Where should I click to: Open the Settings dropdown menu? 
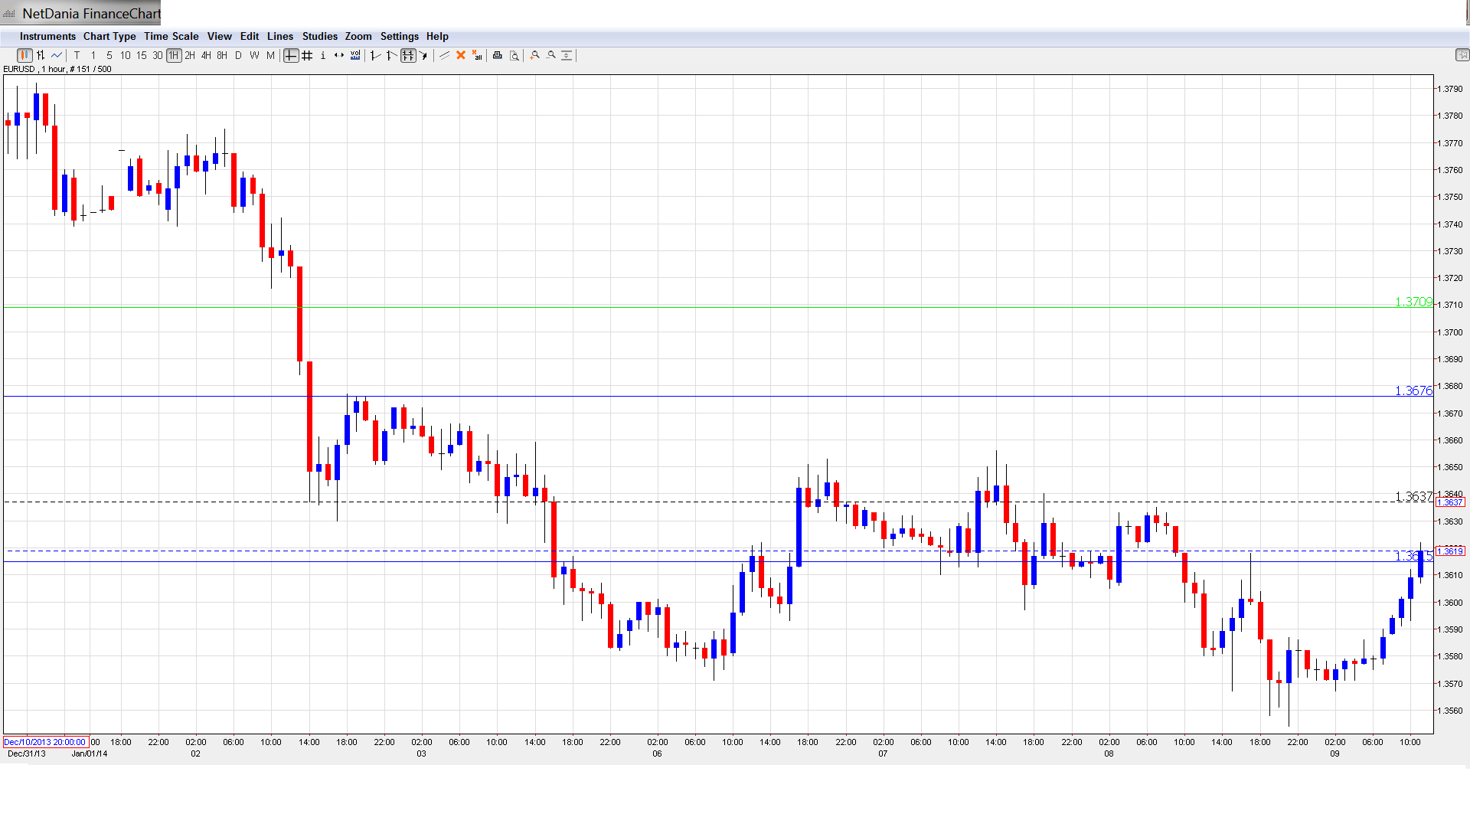coord(399,36)
